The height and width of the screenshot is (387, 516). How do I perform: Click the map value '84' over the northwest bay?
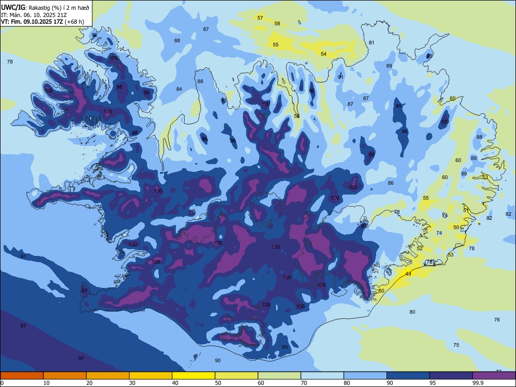(x=179, y=89)
